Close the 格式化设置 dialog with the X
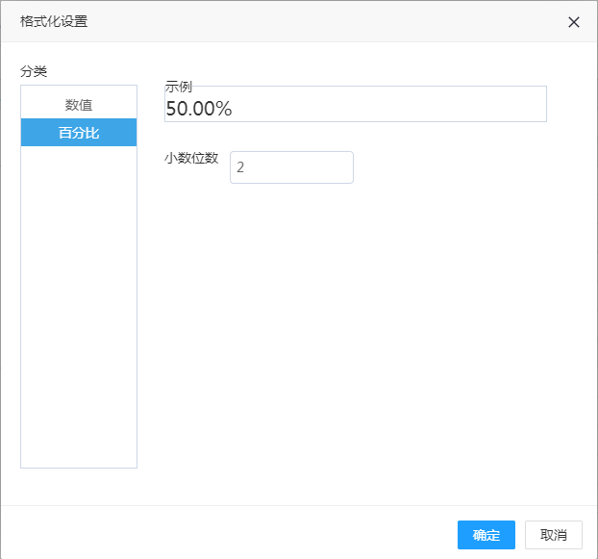598x559 pixels. tap(574, 22)
